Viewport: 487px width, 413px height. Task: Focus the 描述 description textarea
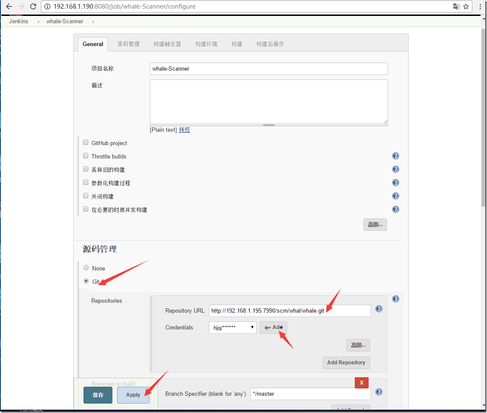[269, 102]
